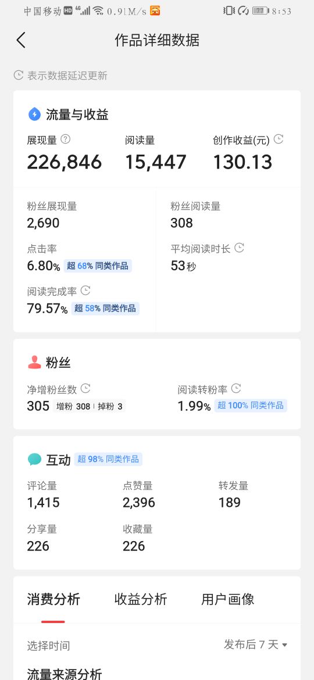Click the 超 100% 同类作品 badge

tap(251, 406)
